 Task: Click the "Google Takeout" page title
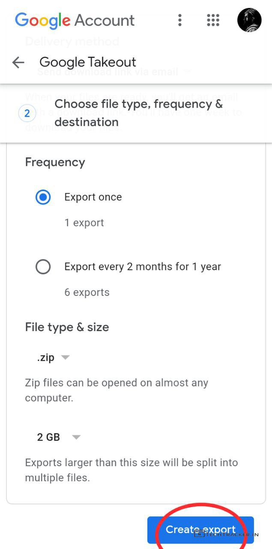coord(88,63)
